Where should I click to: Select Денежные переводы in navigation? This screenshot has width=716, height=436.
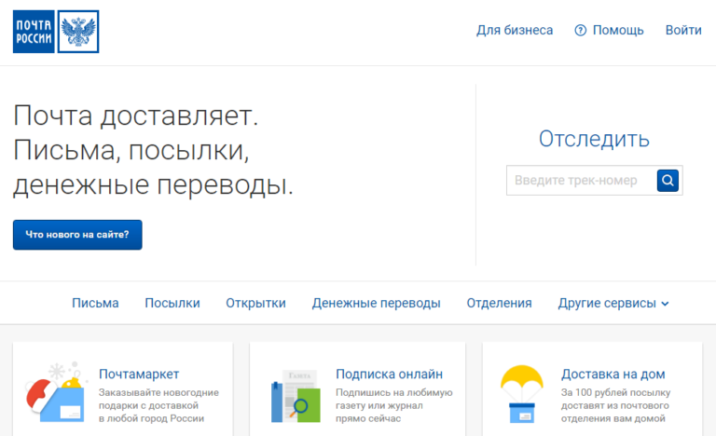[x=376, y=303]
